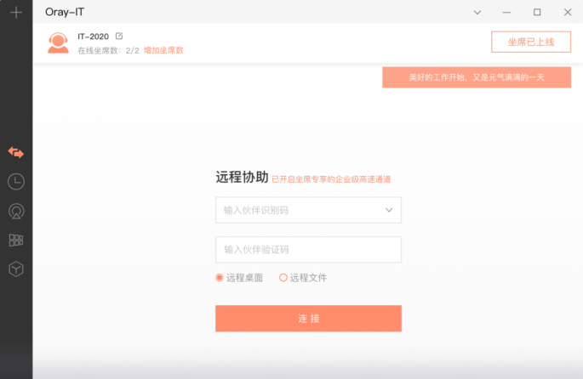Click the 输入伙伴识别码 input field

tap(298, 210)
